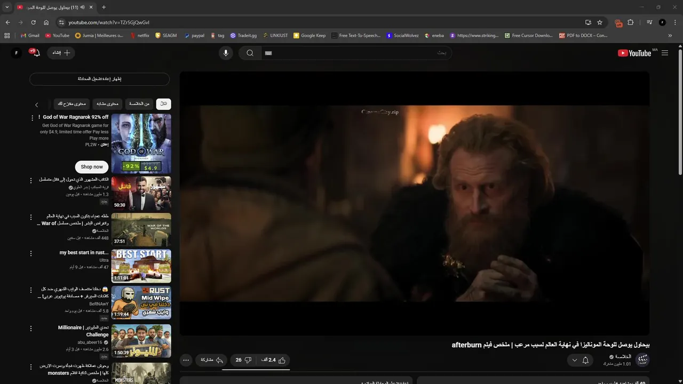Click show chat replay button
This screenshot has height=384, width=683.
click(x=99, y=79)
